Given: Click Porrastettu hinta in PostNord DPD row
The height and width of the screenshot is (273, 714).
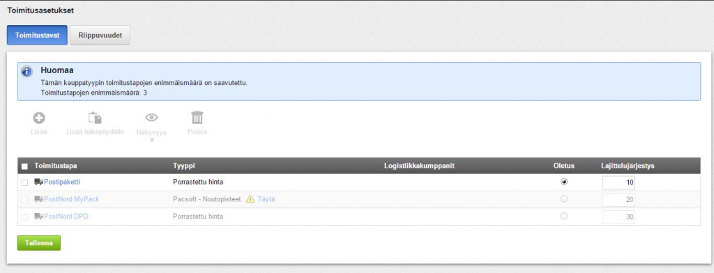Looking at the screenshot, I should point(198,217).
